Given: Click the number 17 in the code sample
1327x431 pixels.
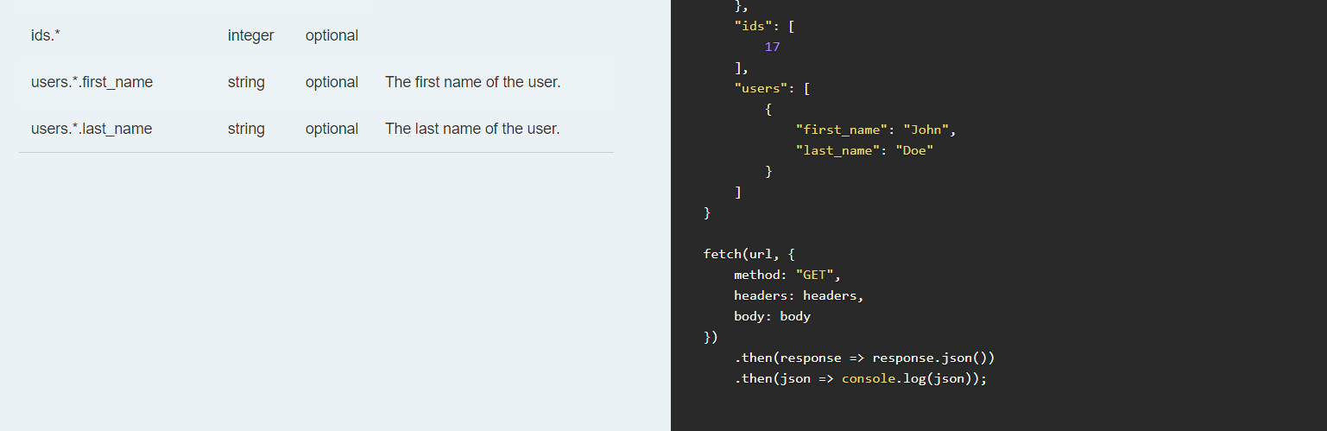Looking at the screenshot, I should pos(772,47).
